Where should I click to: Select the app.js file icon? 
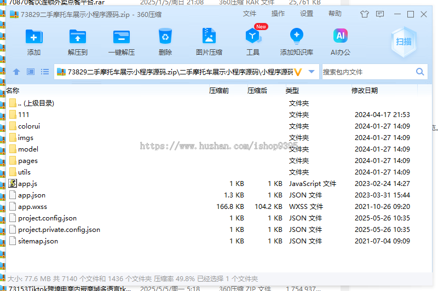click(x=12, y=183)
